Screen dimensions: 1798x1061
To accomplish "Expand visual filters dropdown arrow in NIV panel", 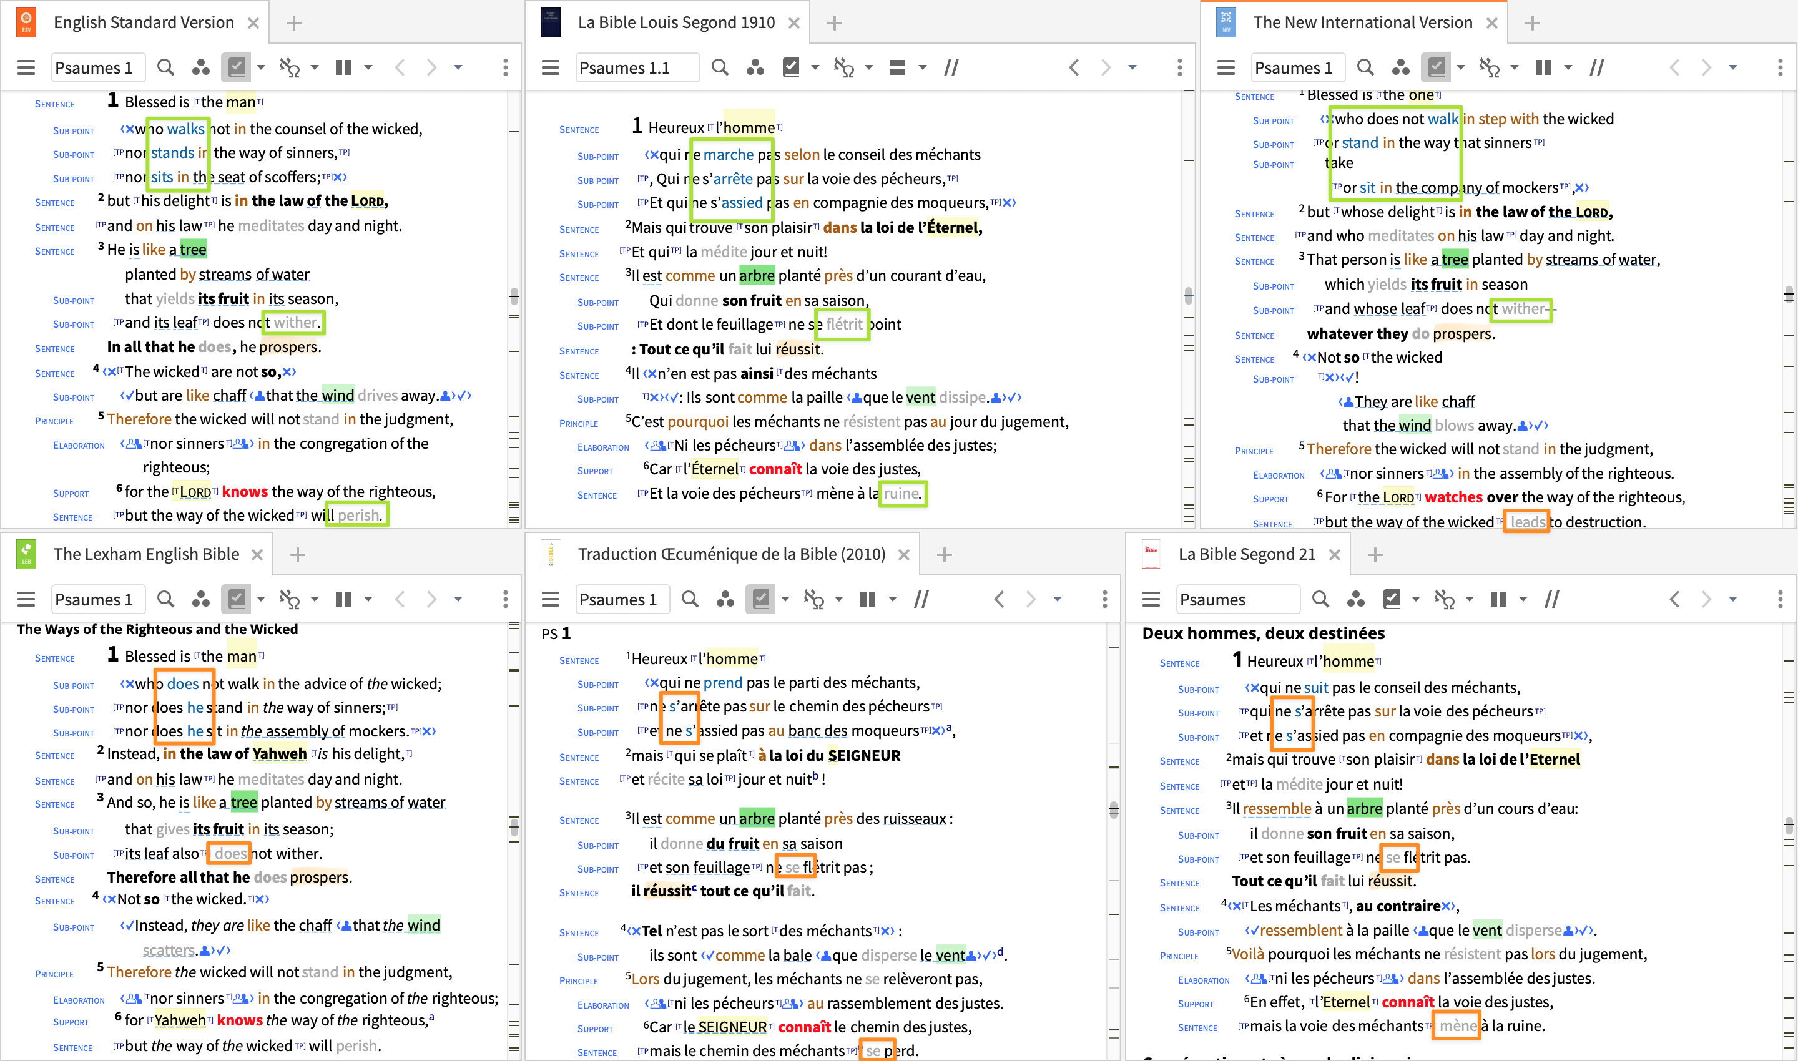I will click(1460, 67).
